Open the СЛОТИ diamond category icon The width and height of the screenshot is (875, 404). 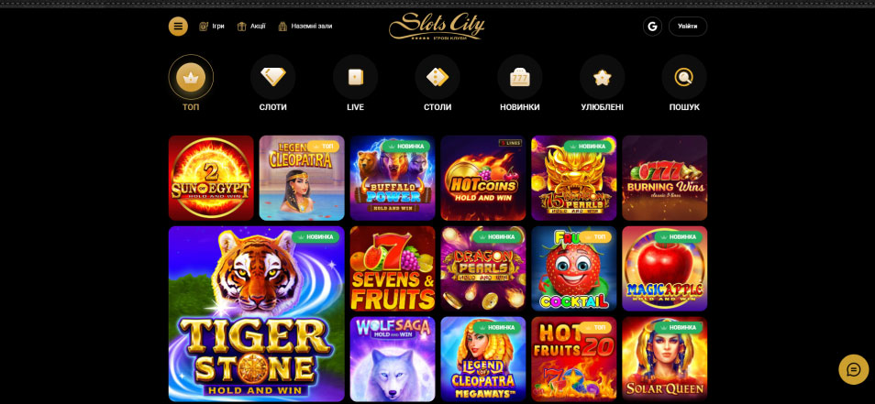[273, 77]
